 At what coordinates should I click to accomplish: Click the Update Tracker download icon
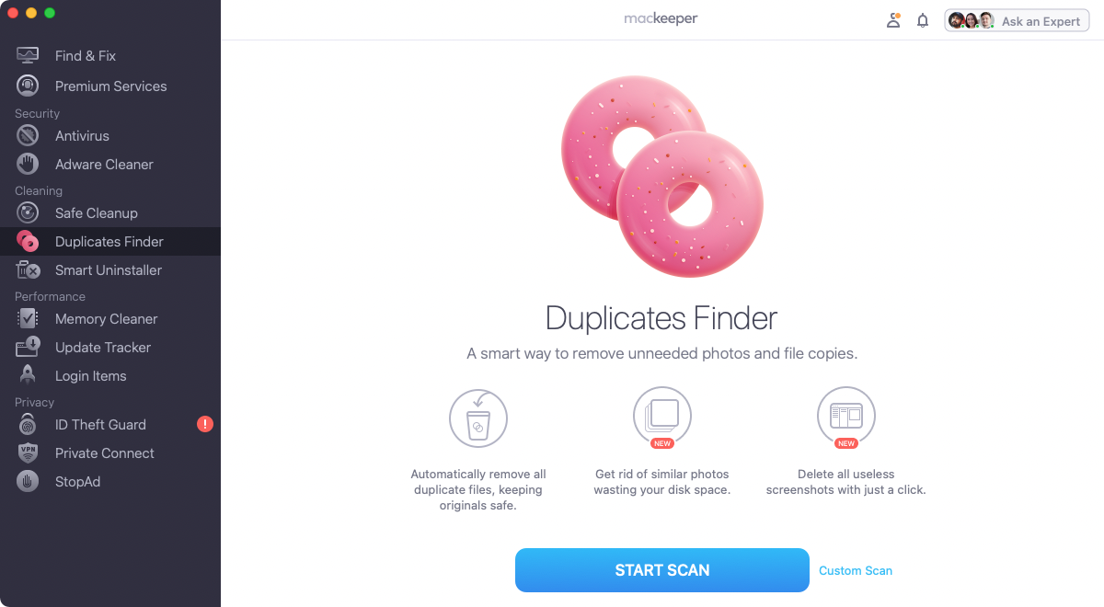(28, 347)
